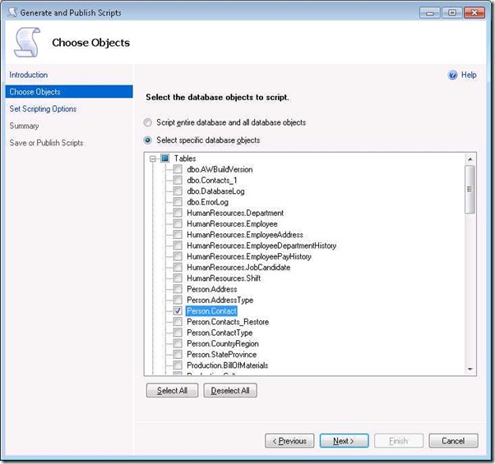495x464 pixels.
Task: Check the Person.Address checkbox
Action: pyautogui.click(x=178, y=289)
